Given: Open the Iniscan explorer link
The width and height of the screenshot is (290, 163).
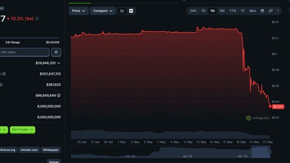Looking at the screenshot, I should coord(54,161).
